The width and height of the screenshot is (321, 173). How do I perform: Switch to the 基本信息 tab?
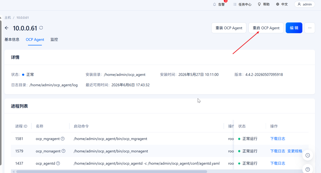12,40
